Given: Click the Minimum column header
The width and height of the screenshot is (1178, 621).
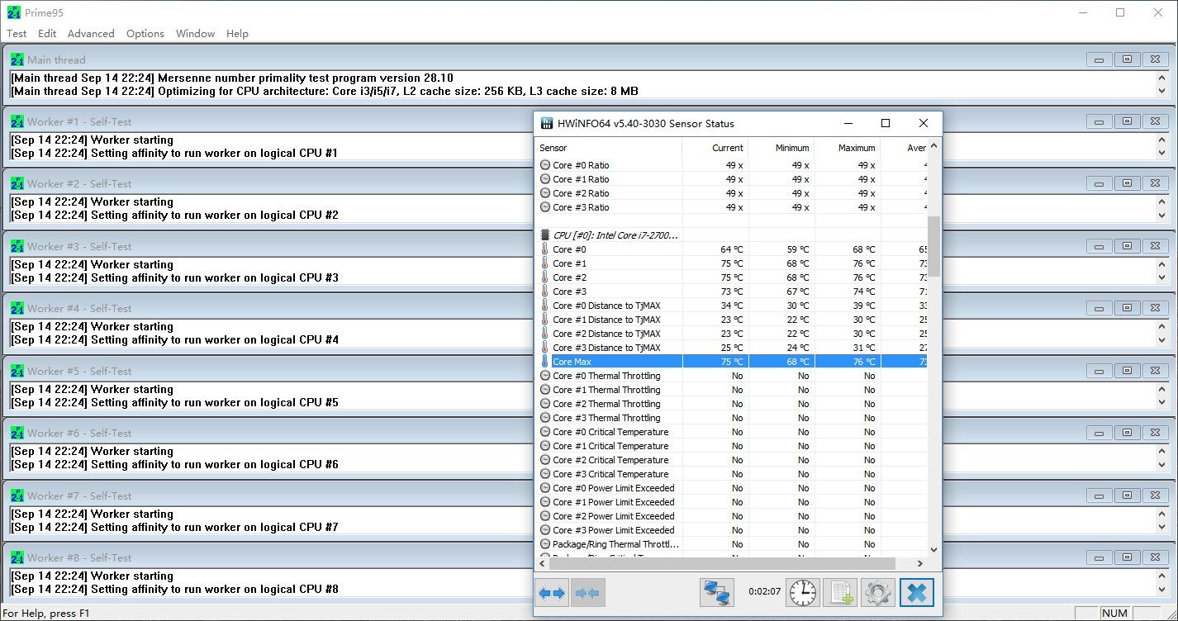Looking at the screenshot, I should (781, 148).
